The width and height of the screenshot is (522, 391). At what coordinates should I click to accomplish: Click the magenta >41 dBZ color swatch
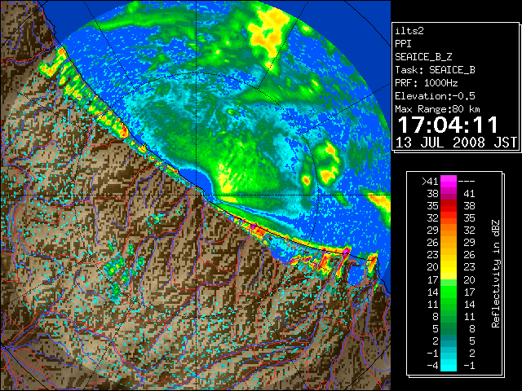pos(449,181)
